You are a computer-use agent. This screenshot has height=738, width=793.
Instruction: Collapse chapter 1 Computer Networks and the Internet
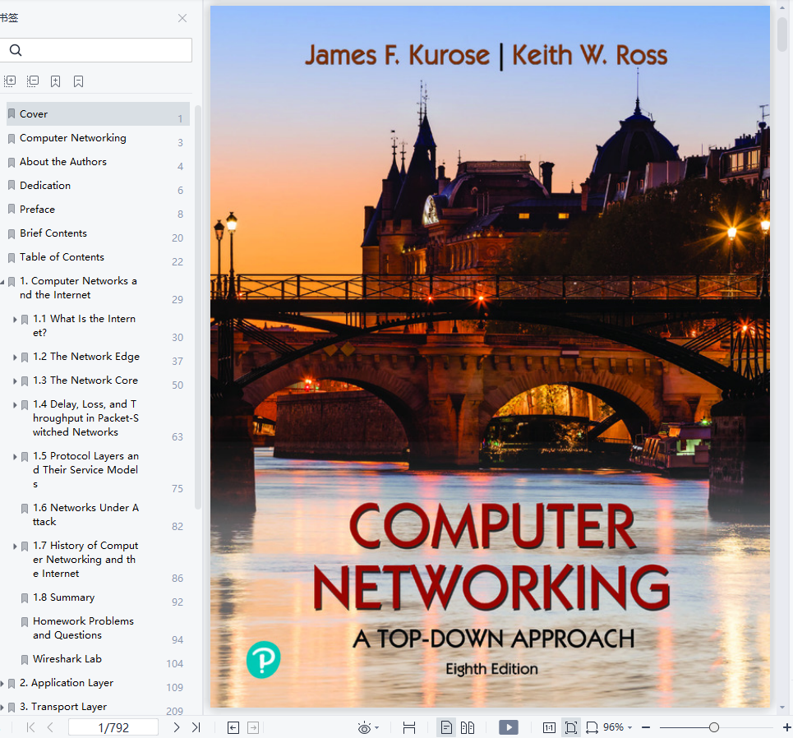tap(2, 281)
